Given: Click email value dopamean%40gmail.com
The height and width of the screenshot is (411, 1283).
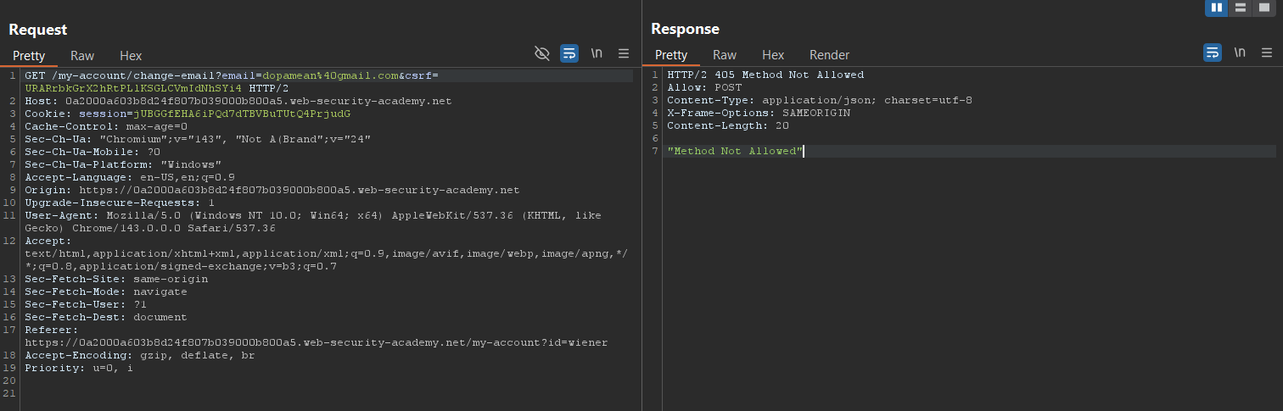Looking at the screenshot, I should (331, 75).
